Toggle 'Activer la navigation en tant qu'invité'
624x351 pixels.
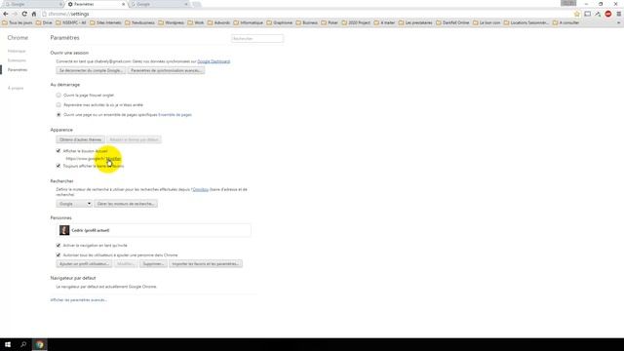coord(58,245)
